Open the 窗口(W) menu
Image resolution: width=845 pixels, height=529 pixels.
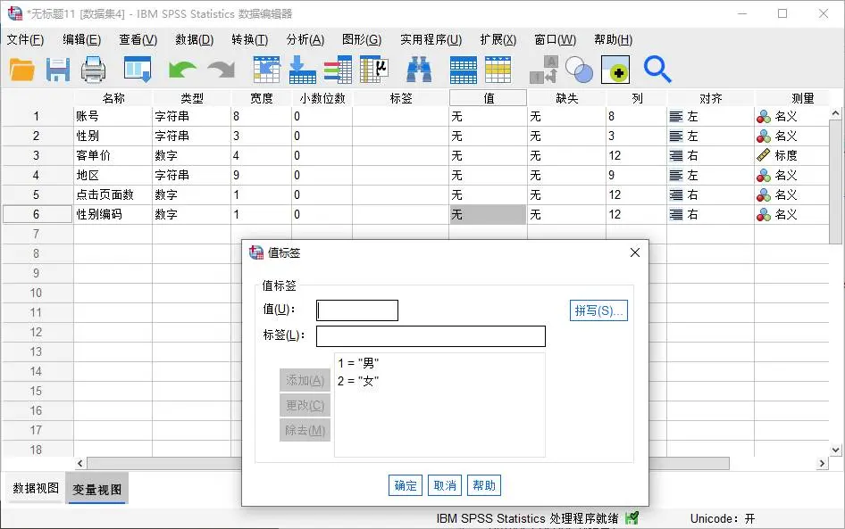555,40
